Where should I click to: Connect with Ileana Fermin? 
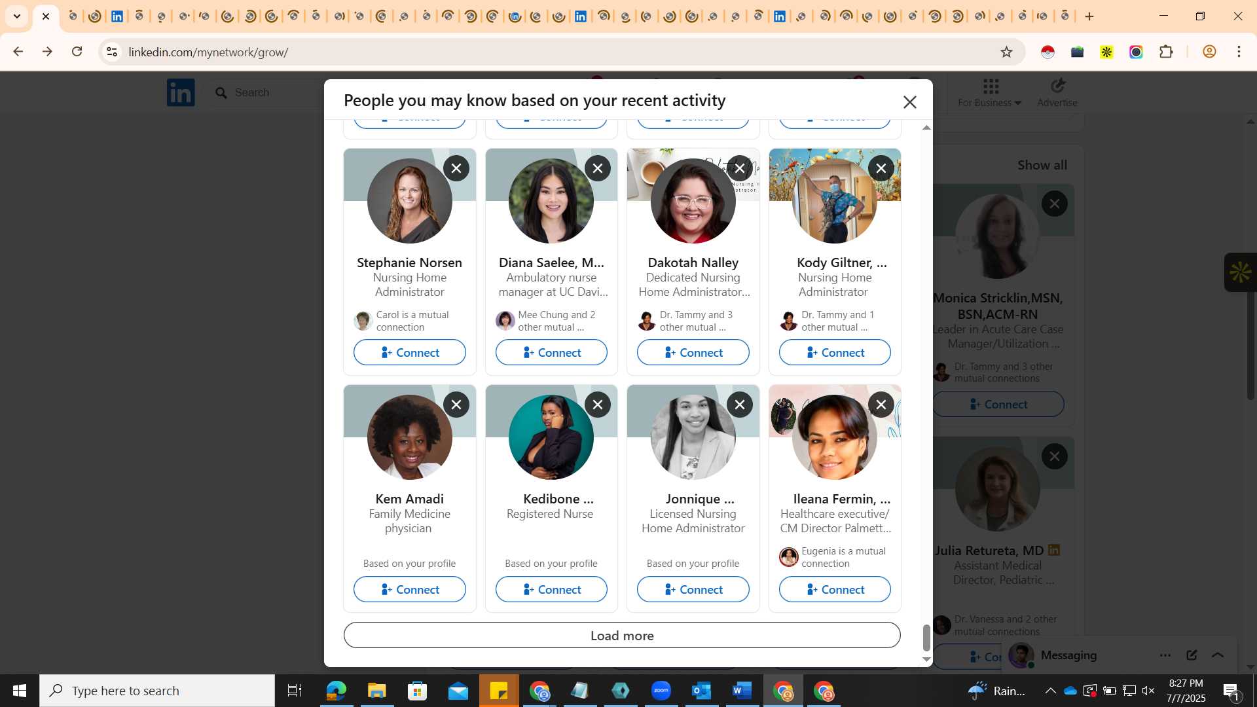(x=835, y=589)
